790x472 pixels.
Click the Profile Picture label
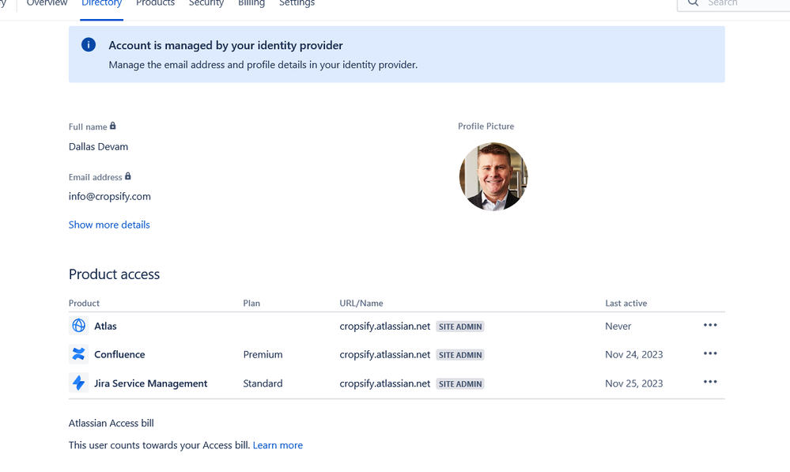pyautogui.click(x=486, y=126)
